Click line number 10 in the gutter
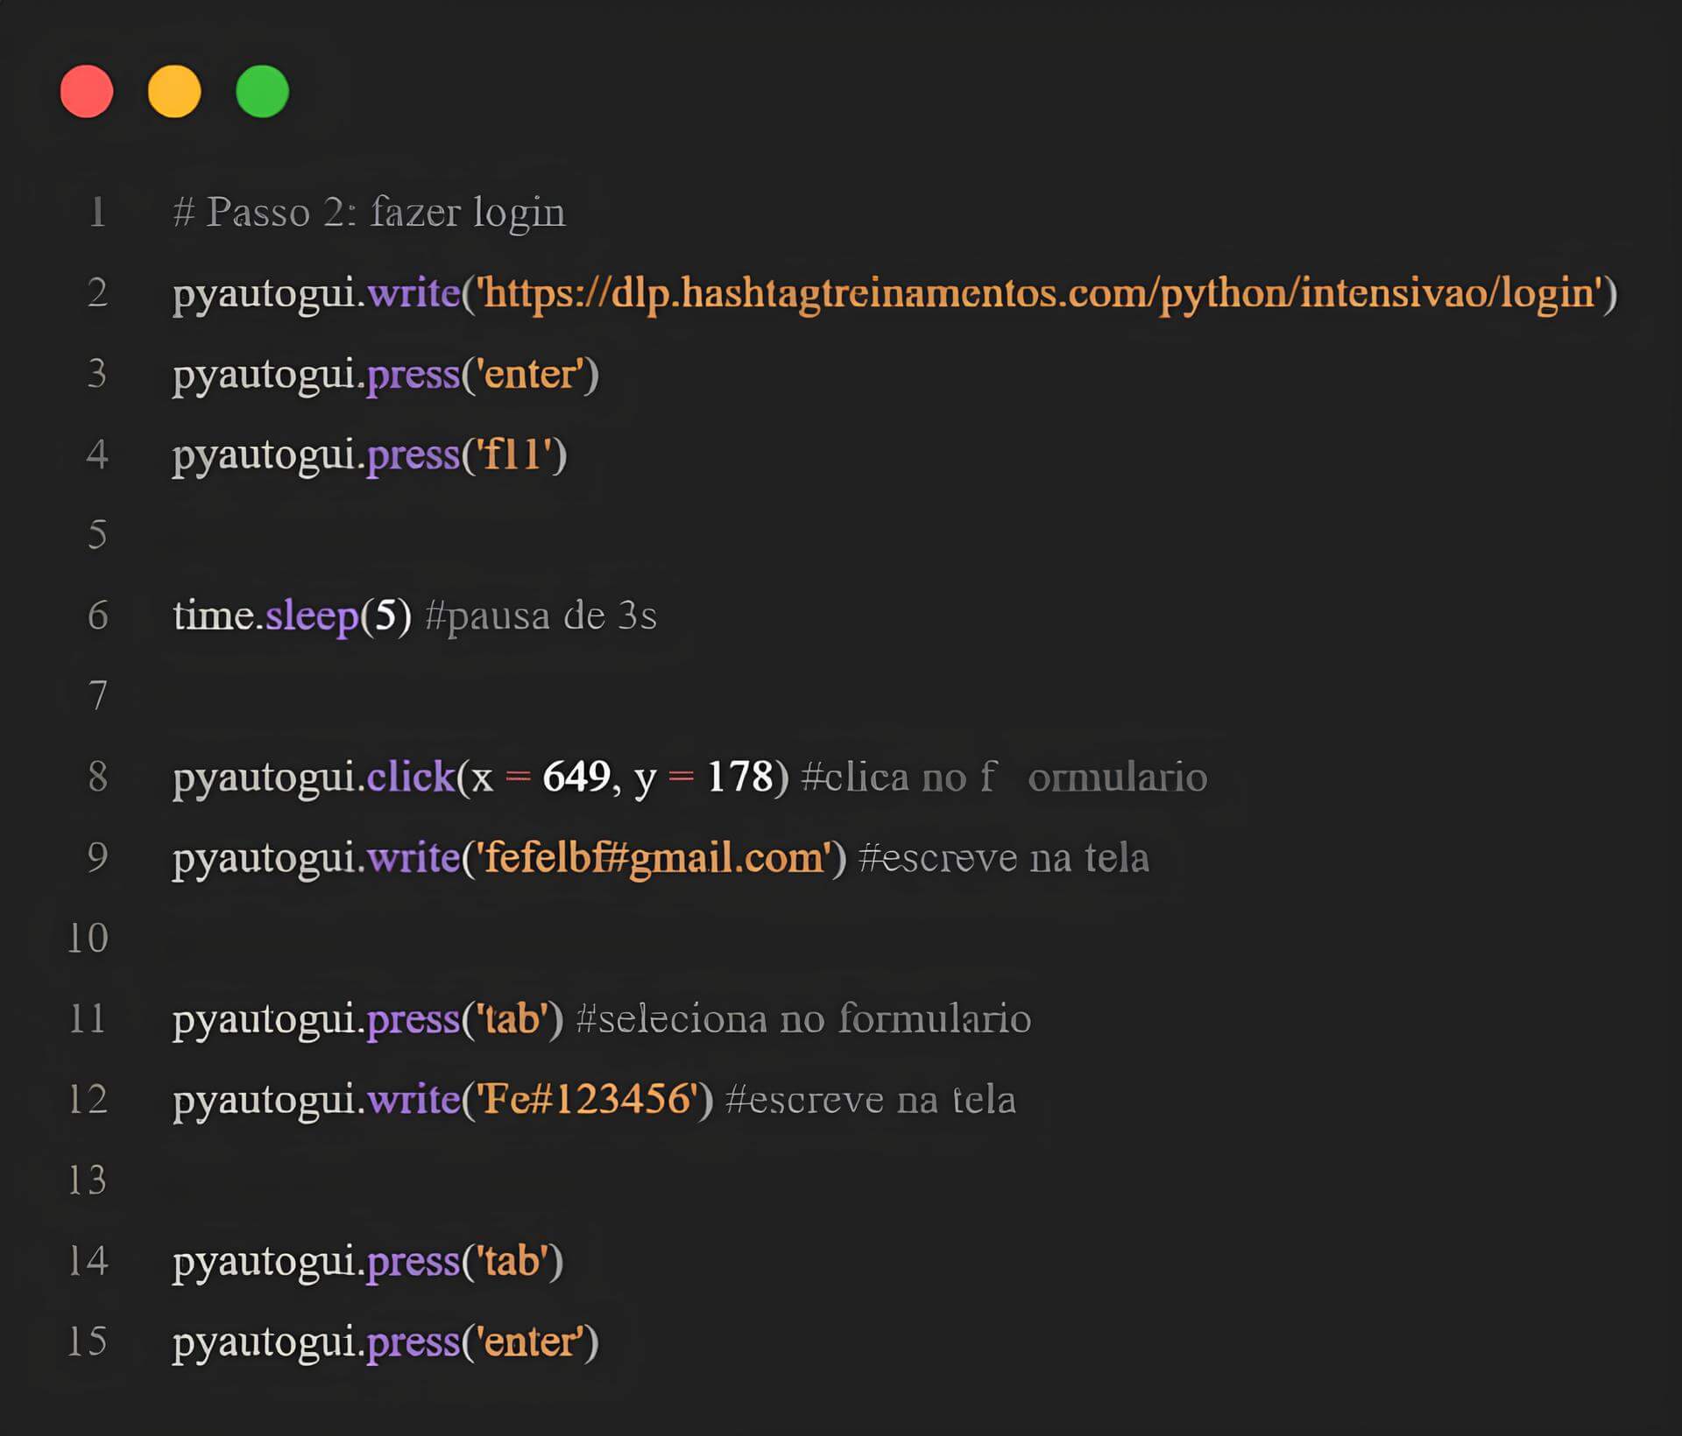 [x=88, y=939]
